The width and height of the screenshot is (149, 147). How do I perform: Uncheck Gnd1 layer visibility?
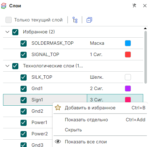[x=24, y=89]
